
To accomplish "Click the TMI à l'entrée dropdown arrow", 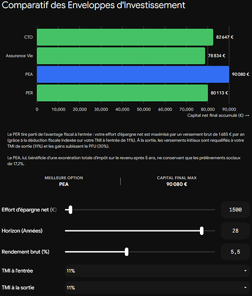I will (245, 271).
